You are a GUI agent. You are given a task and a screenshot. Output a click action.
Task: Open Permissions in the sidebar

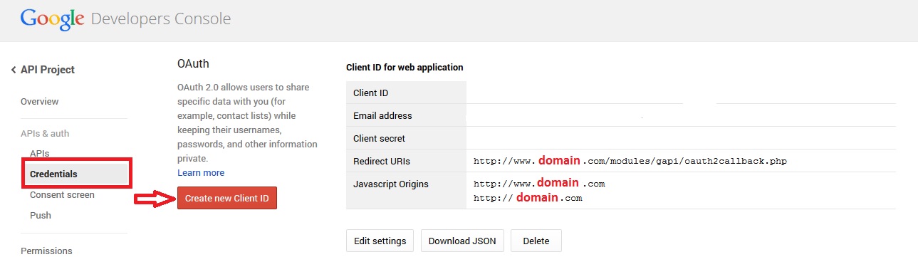pos(46,251)
